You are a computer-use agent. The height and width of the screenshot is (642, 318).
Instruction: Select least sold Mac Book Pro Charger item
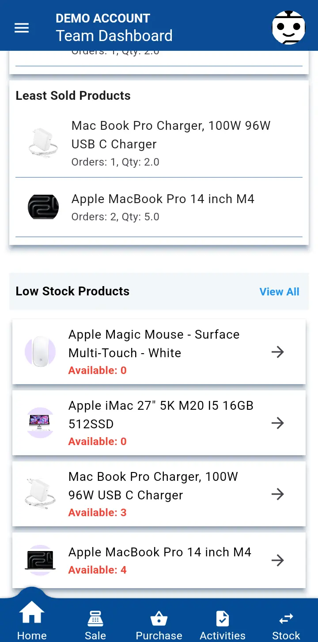point(170,143)
